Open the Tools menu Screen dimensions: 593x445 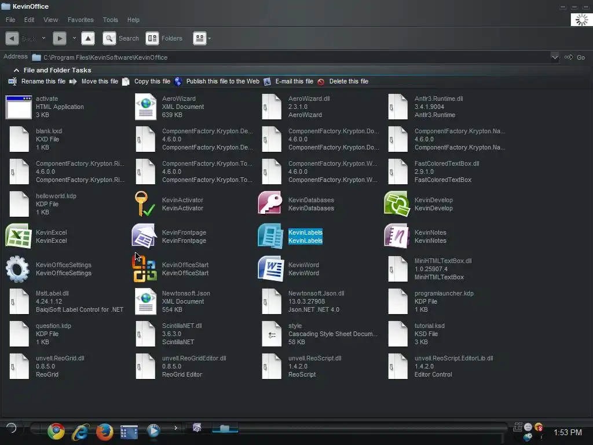[111, 20]
